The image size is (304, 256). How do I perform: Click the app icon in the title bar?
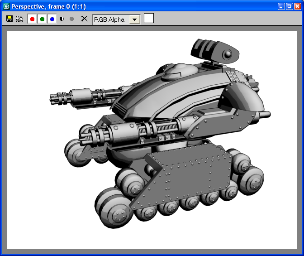click(6, 6)
